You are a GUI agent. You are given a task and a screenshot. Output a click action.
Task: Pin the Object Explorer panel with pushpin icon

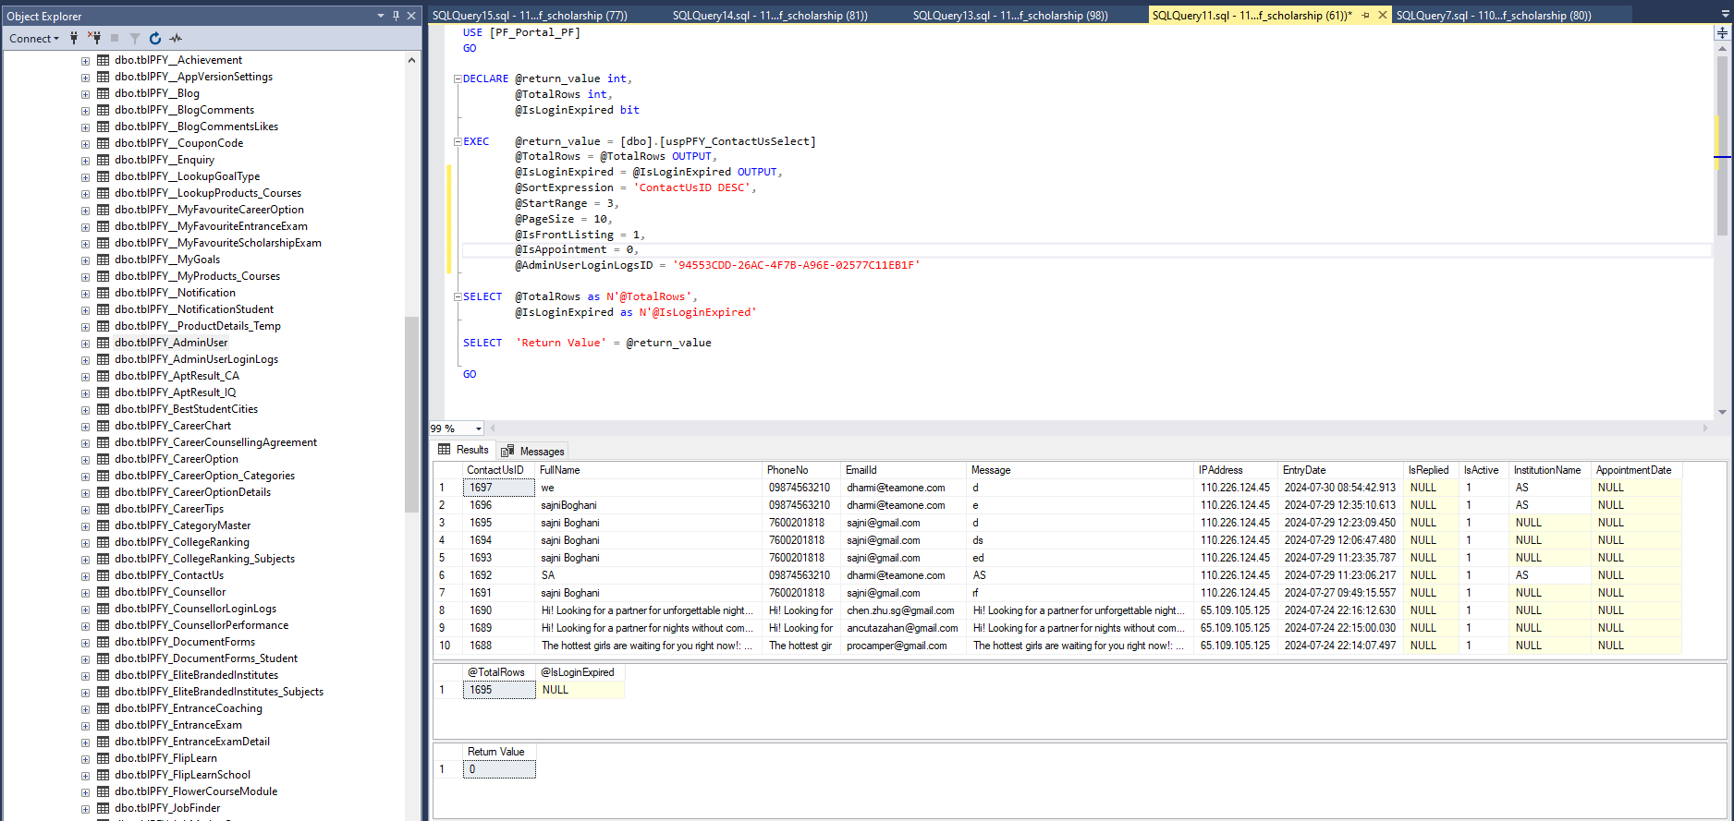(x=396, y=16)
